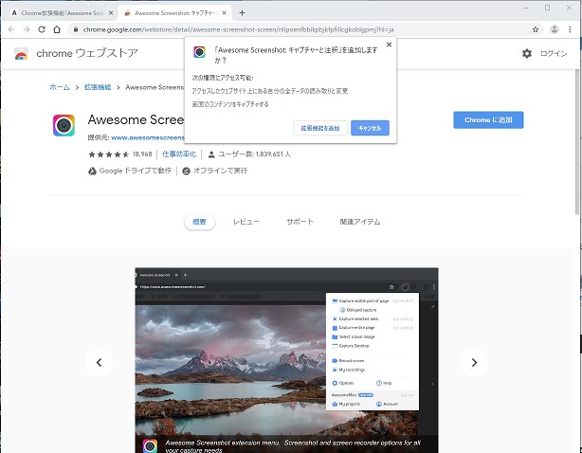Viewport: 582px width, 453px height.
Task: Click the Chrome に追加 button
Action: 488,119
